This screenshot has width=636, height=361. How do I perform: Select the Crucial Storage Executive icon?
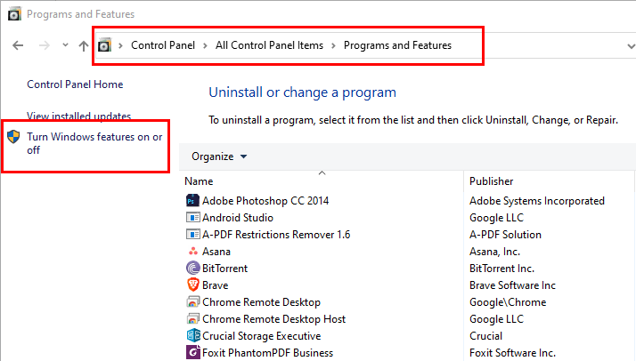point(192,336)
